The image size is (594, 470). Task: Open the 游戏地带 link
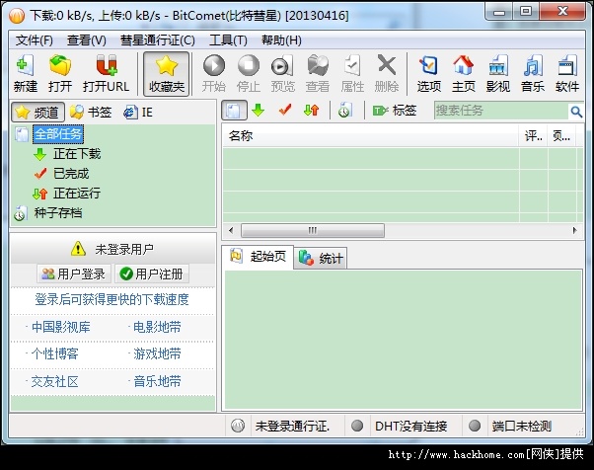pyautogui.click(x=157, y=353)
